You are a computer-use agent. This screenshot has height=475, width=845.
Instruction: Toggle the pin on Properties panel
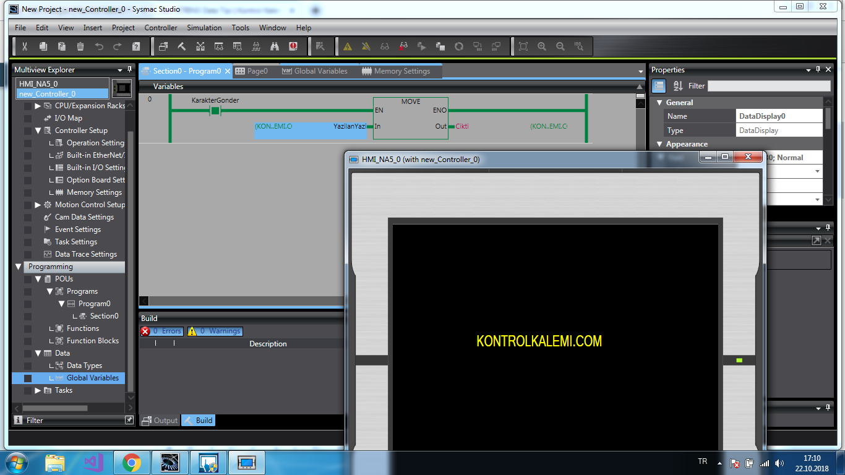pos(818,70)
